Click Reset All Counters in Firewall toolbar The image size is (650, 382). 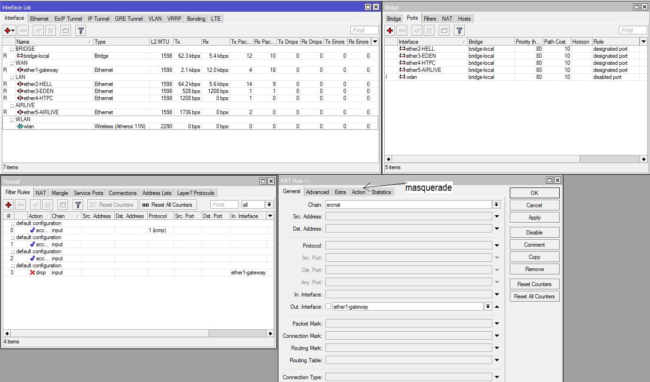(x=168, y=205)
